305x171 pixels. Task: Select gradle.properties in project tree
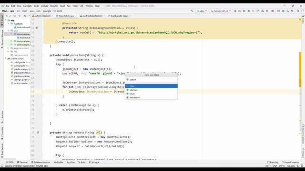pyautogui.click(x=20, y=76)
